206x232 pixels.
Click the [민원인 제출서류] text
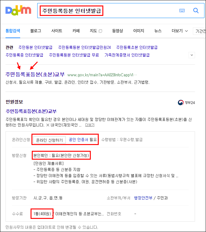click(49, 163)
